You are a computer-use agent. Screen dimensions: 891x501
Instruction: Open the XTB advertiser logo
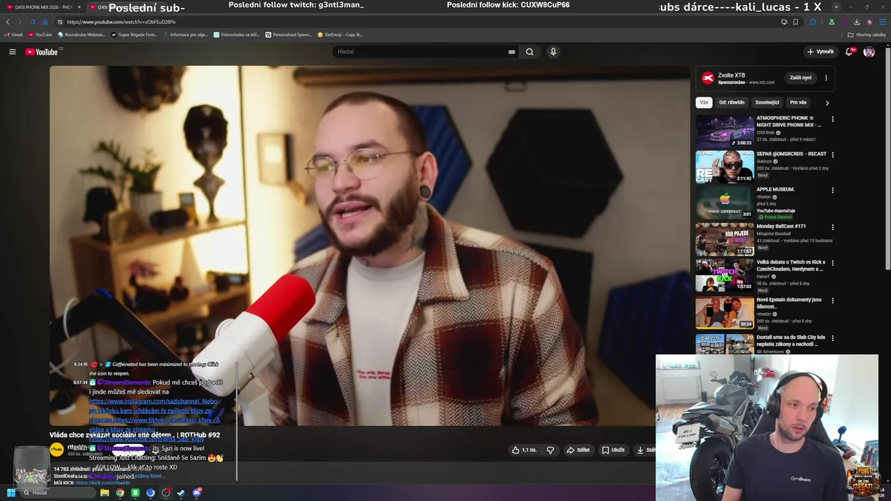(x=708, y=78)
